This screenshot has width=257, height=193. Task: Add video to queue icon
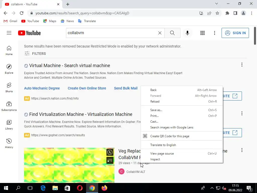click(x=110, y=160)
